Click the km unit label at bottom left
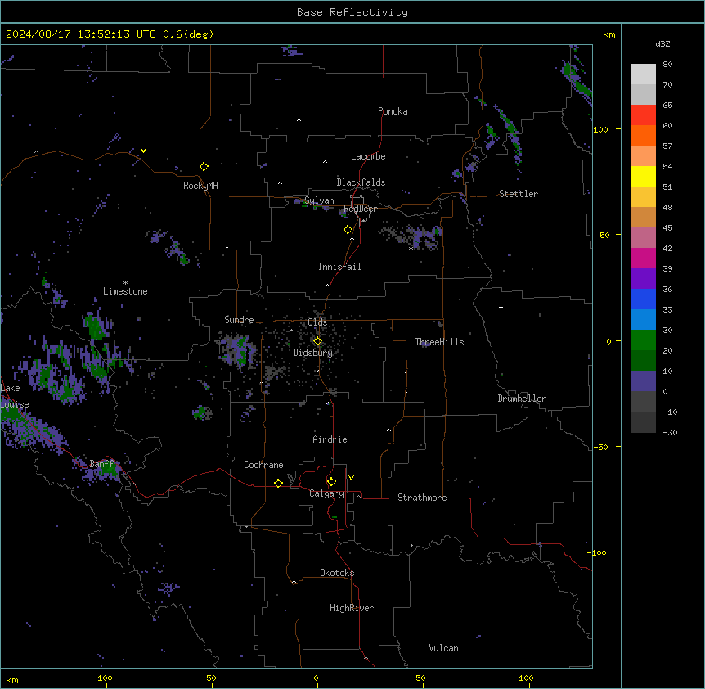Viewport: 705px width, 689px height. (x=12, y=679)
